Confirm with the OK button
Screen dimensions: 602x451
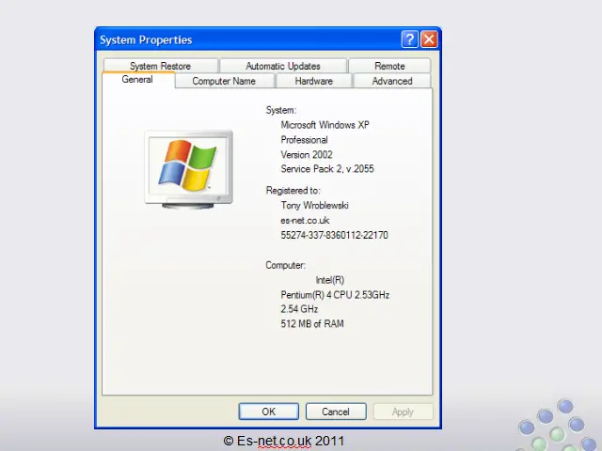pos(269,412)
